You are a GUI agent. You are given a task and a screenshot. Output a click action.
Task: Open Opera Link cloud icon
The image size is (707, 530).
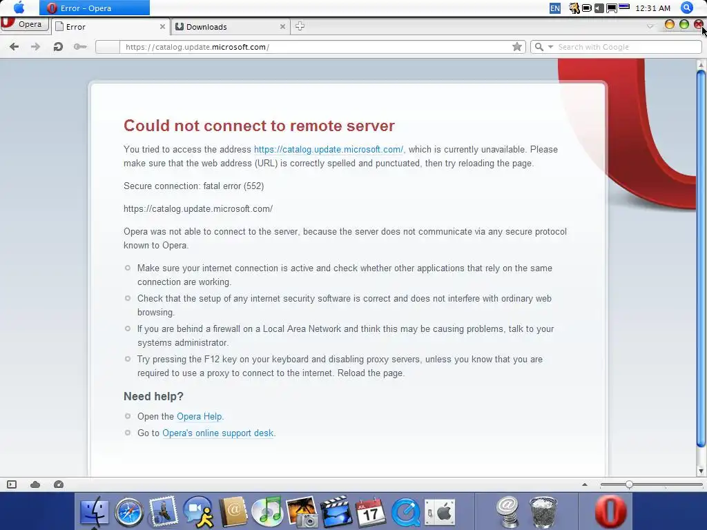35,484
